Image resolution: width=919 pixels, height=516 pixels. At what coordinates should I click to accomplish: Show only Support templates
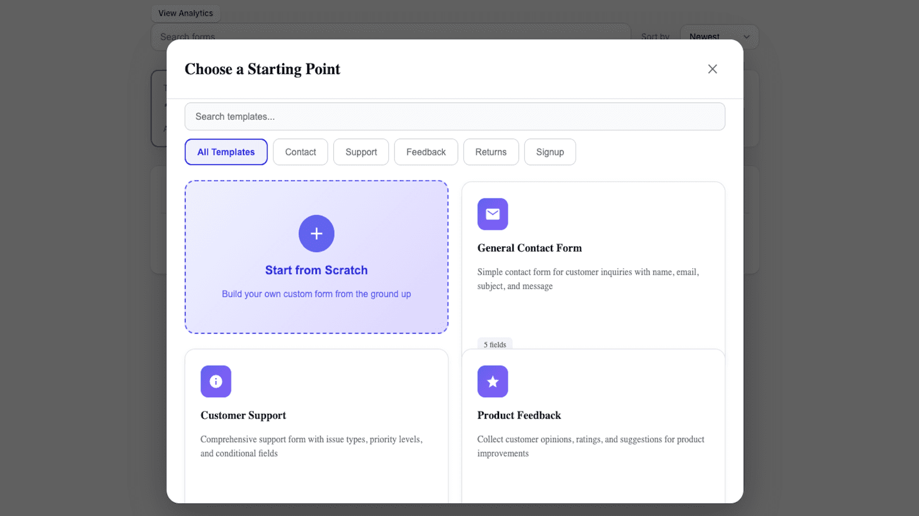[361, 152]
